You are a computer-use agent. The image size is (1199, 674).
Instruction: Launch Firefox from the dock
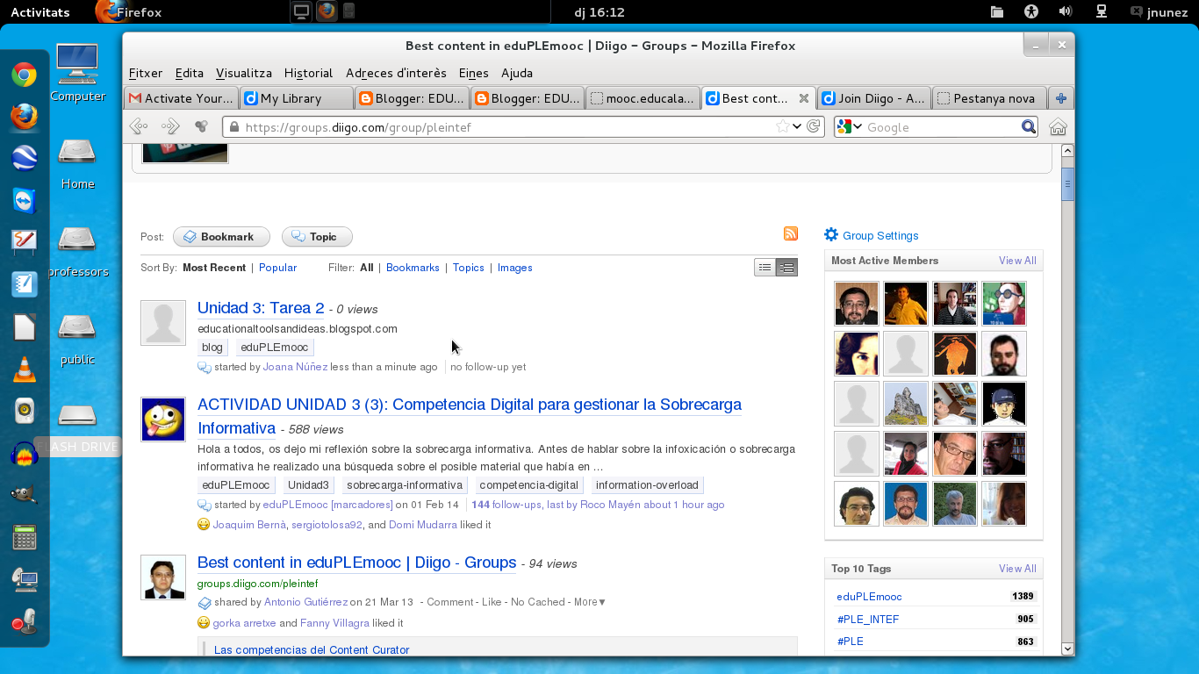click(x=25, y=117)
